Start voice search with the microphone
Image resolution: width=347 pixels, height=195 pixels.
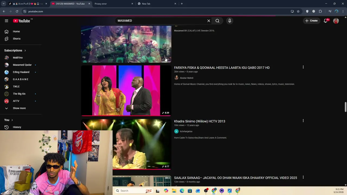[x=230, y=21]
